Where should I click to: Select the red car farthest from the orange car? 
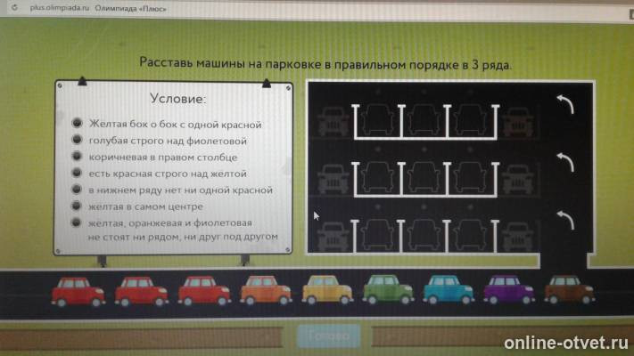(78, 292)
